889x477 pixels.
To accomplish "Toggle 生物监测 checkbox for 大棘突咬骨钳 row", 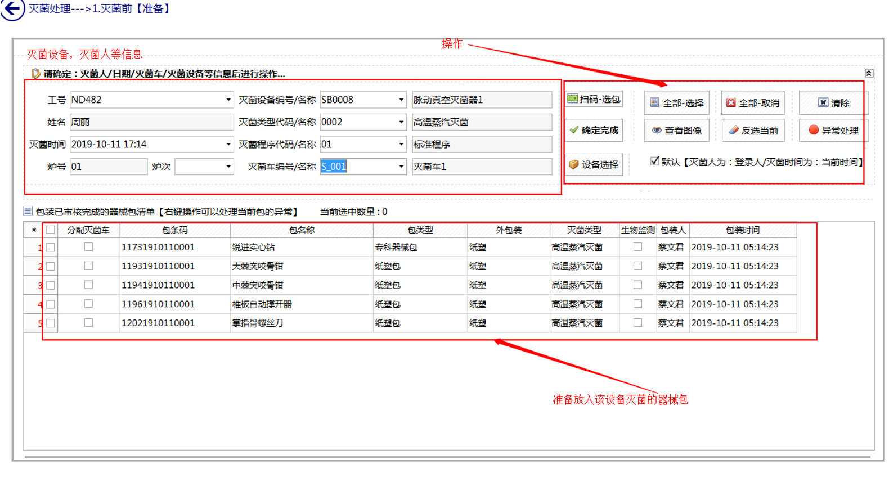I will [637, 265].
